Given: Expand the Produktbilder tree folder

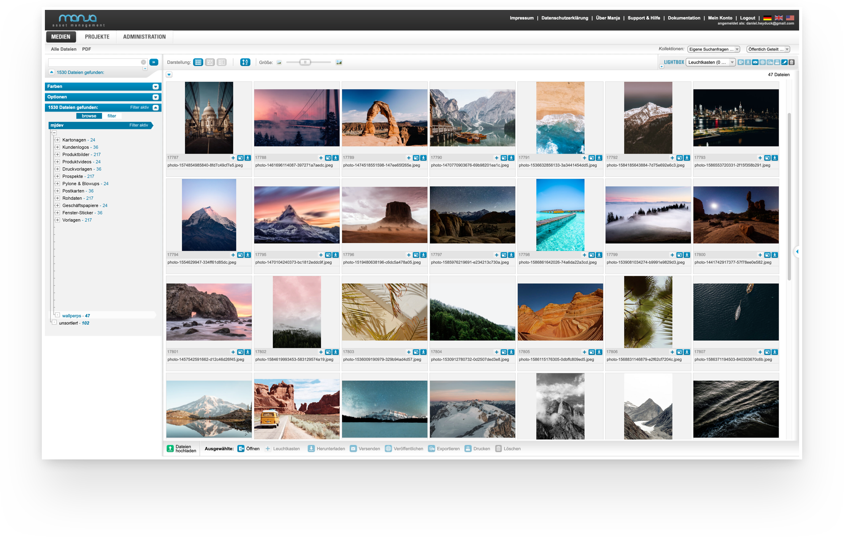Looking at the screenshot, I should (x=57, y=154).
